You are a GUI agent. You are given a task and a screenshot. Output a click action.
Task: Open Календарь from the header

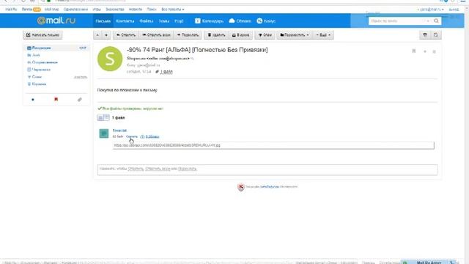(209, 21)
